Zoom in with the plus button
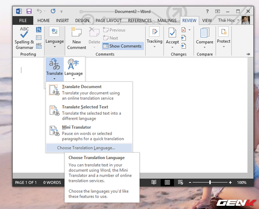This screenshot has height=209, width=259. (x=230, y=182)
